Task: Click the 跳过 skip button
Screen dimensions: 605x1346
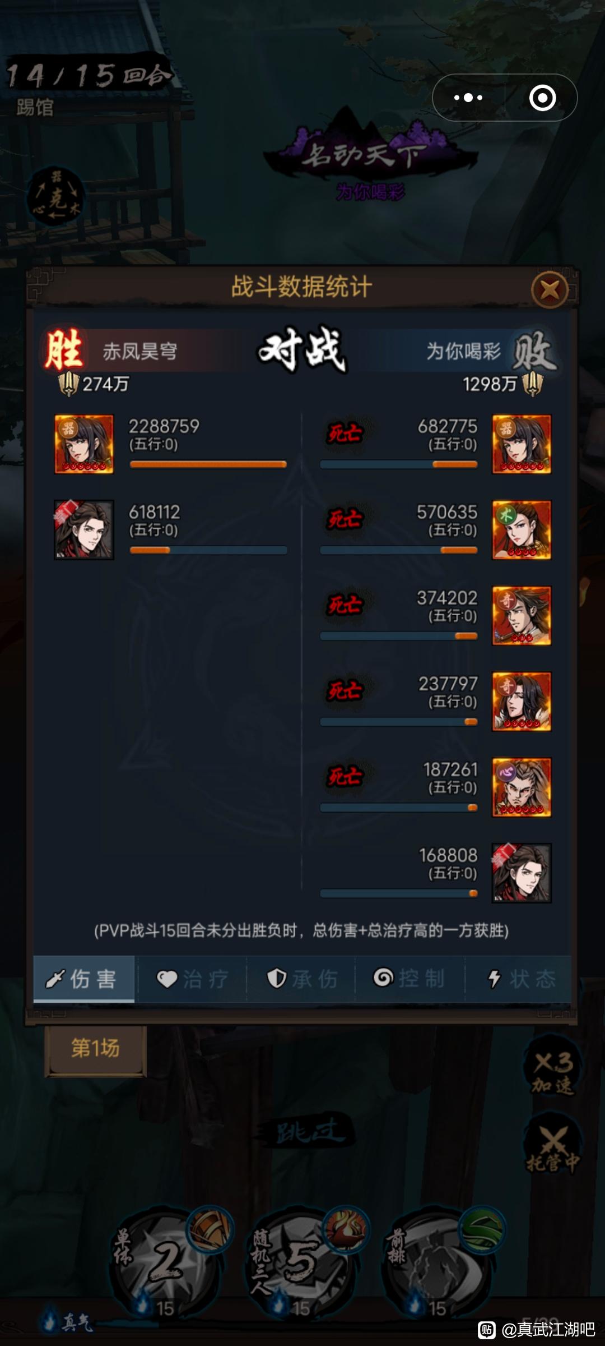Action: 307,1131
